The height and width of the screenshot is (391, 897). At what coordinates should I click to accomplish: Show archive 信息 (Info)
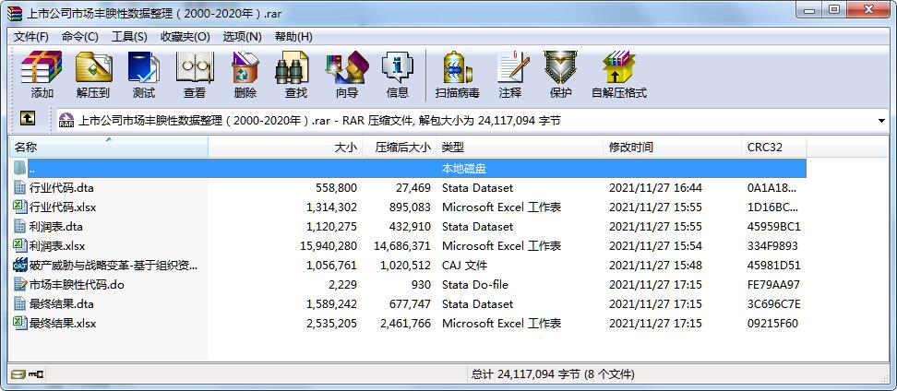[397, 75]
